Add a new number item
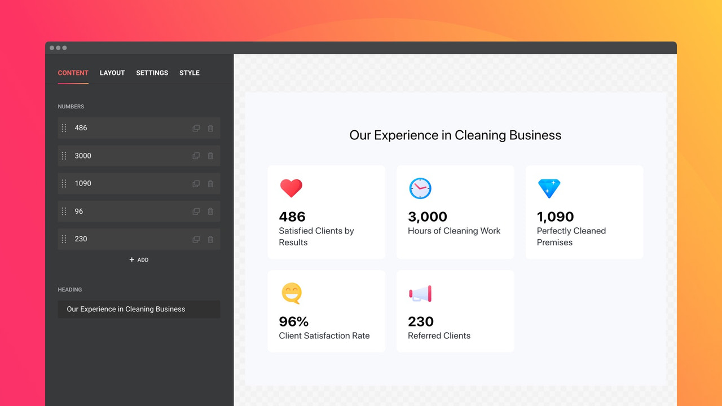The image size is (722, 406). [x=139, y=260]
